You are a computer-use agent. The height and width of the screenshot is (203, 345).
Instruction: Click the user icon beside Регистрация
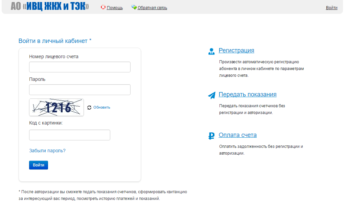211,51
